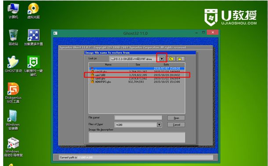Viewport: 268px width, 166px height.
Task: Click the create new folder icon
Action: pyautogui.click(x=180, y=59)
